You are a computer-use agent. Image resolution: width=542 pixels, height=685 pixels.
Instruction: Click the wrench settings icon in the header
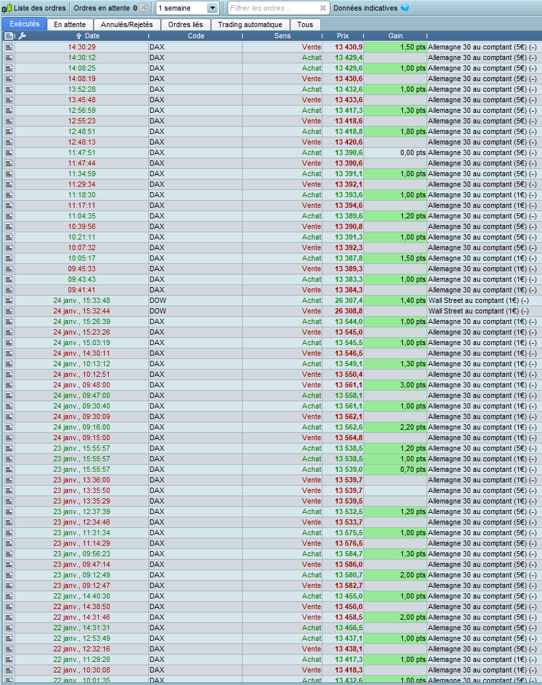[x=22, y=36]
